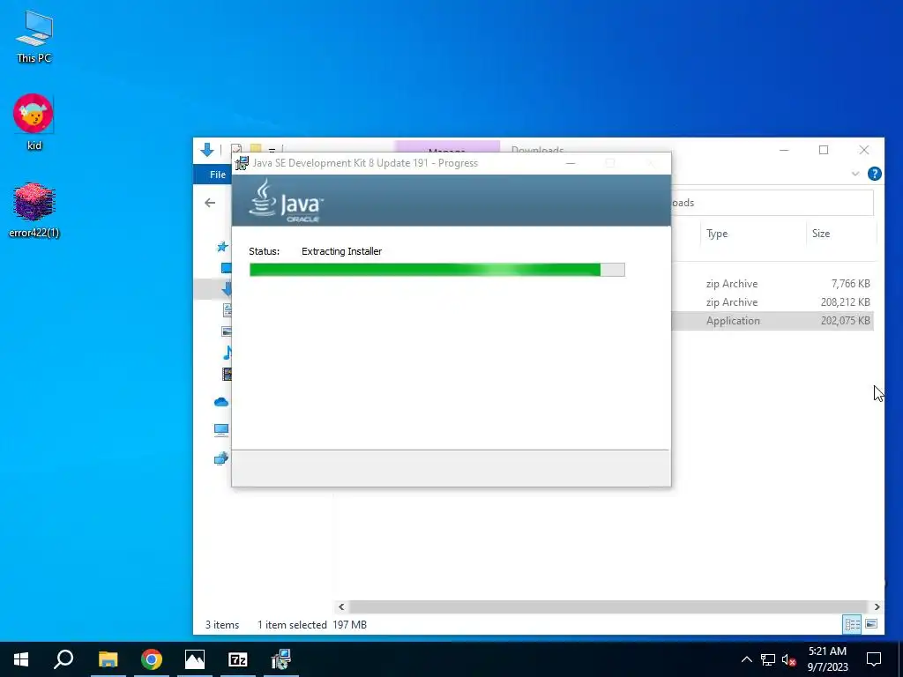Open Explorer help question mark icon
The height and width of the screenshot is (677, 903).
[x=874, y=174]
